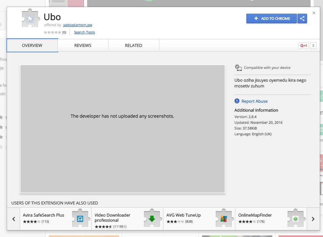Click the Report Abuse link
The height and width of the screenshot is (237, 323).
coord(254,101)
